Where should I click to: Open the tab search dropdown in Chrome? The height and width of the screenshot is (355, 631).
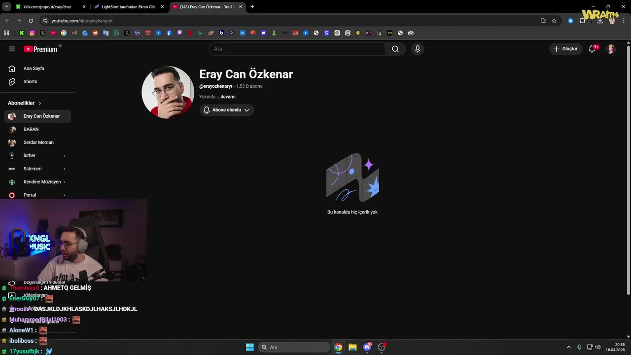tap(6, 7)
